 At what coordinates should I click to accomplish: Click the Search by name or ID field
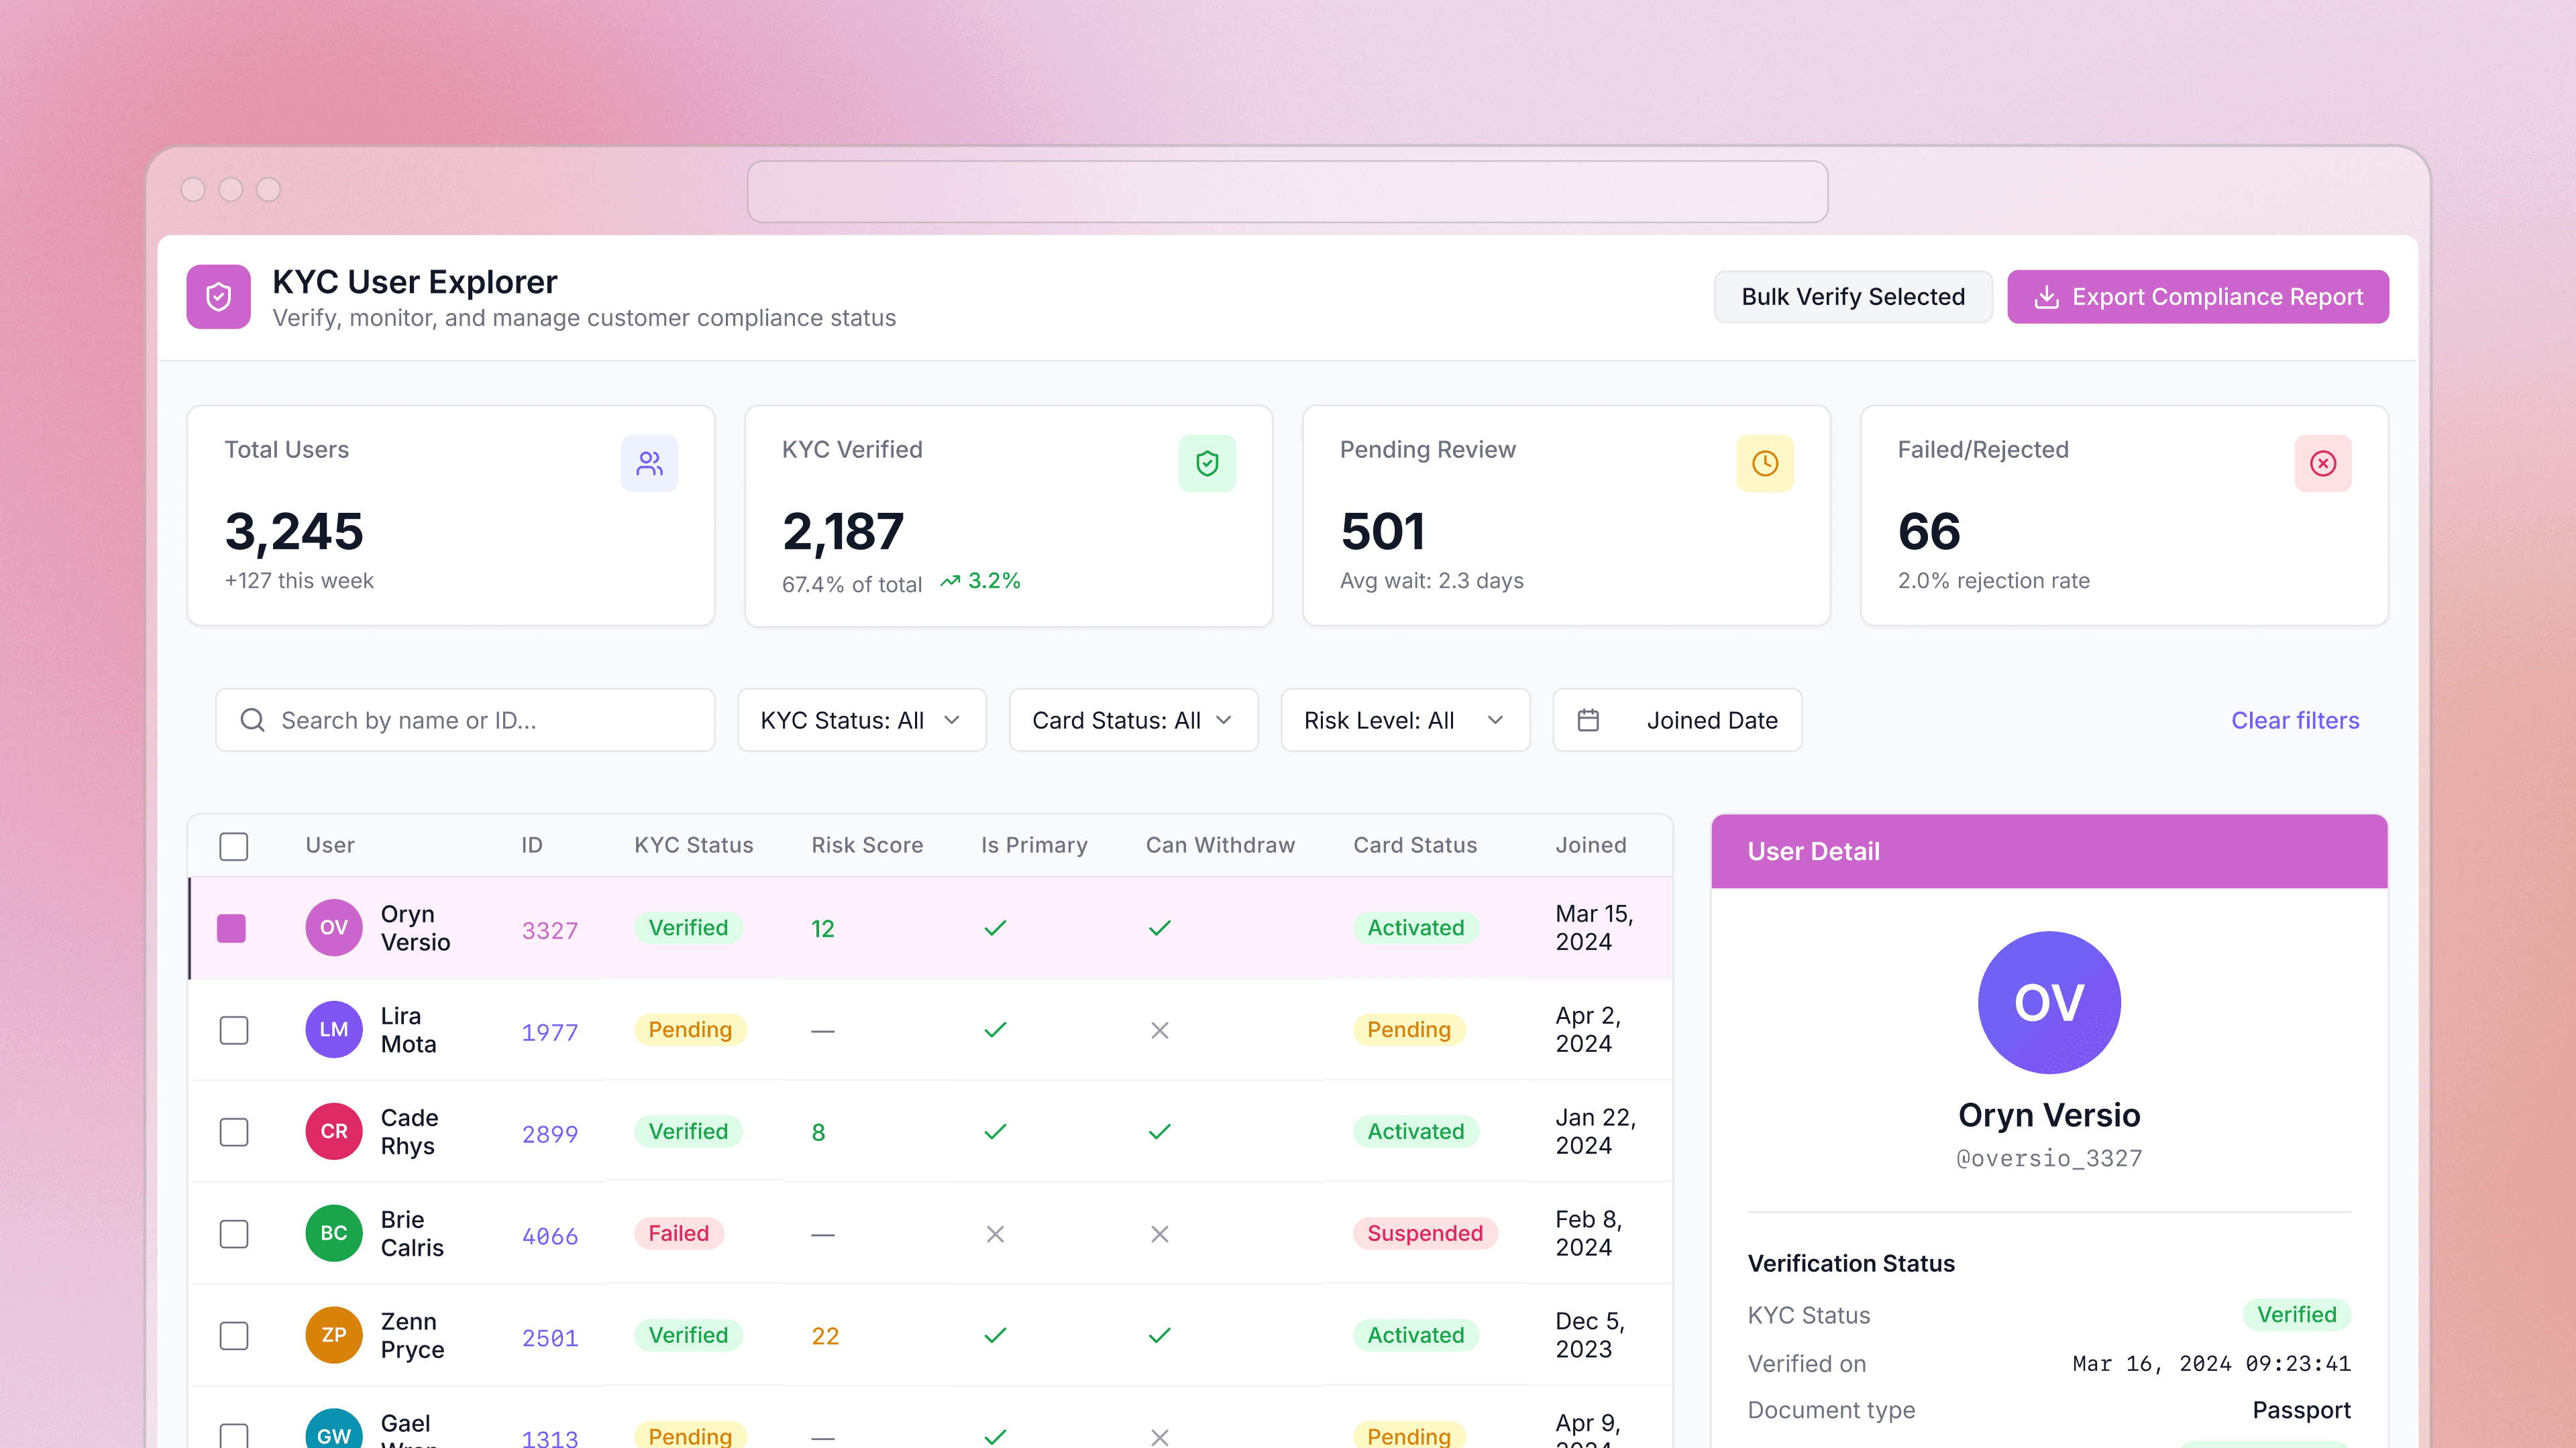(x=465, y=721)
